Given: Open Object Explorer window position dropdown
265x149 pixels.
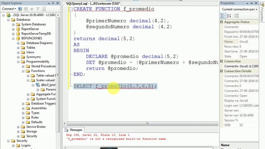Looking at the screenshot, I should (x=49, y=3).
